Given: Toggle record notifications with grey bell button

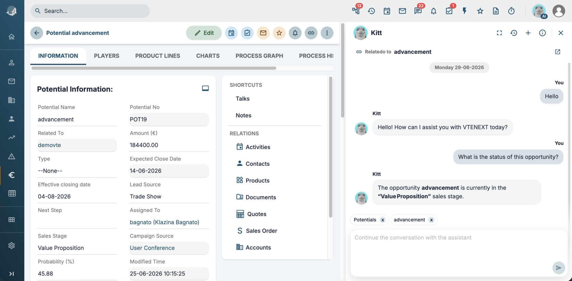Looking at the screenshot, I should click(x=295, y=33).
